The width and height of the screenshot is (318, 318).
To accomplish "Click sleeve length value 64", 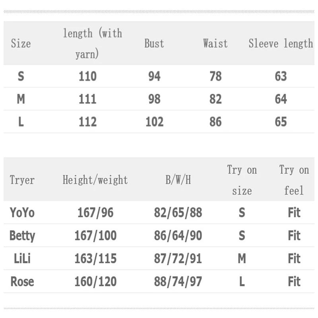I will (281, 99).
